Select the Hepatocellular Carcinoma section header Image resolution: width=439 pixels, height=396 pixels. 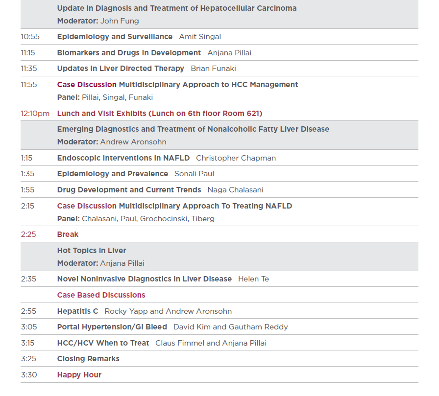[176, 8]
